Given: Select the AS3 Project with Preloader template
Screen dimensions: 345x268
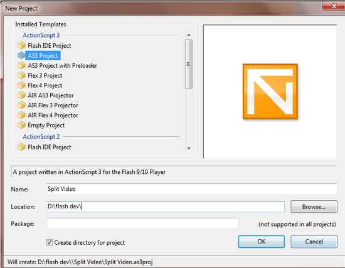Looking at the screenshot, I should tap(62, 66).
